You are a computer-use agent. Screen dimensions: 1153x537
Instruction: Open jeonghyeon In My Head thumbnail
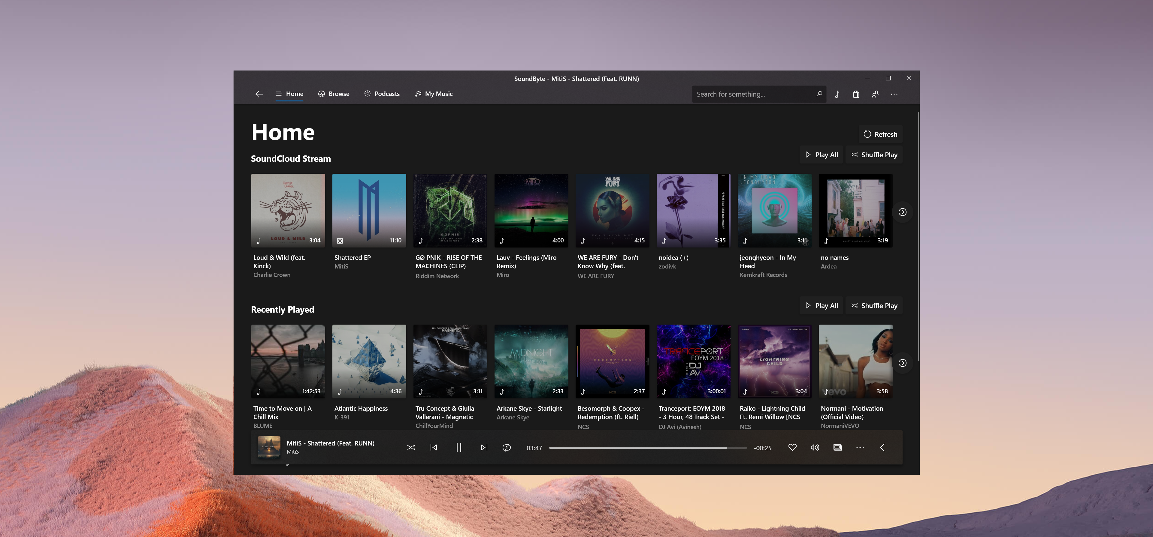pyautogui.click(x=774, y=211)
